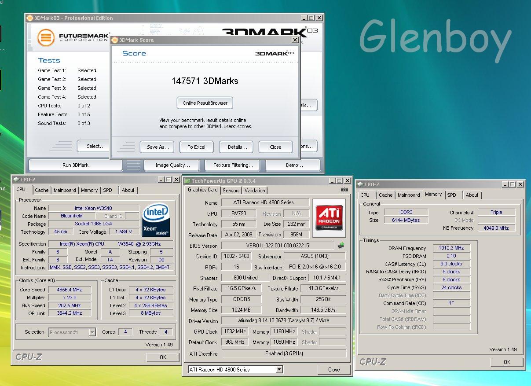Click the GPU-Z camera screenshot icon
The height and width of the screenshot is (386, 531).
[344, 190]
